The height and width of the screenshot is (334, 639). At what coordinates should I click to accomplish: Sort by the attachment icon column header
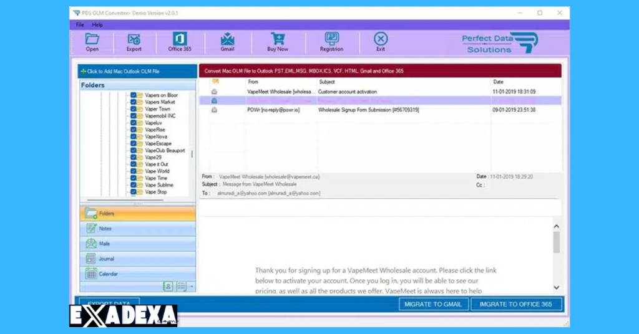215,82
